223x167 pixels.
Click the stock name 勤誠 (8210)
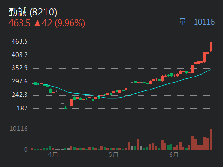click(33, 12)
